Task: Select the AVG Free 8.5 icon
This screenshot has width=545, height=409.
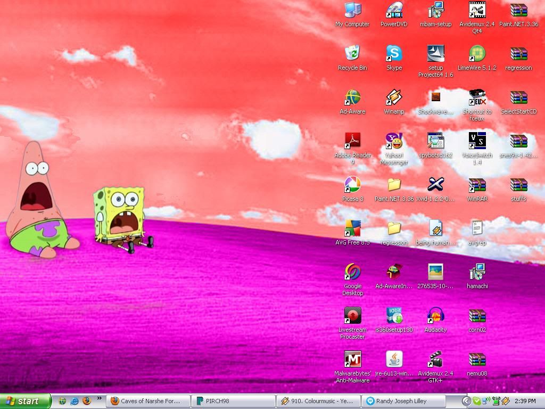Action: click(352, 228)
